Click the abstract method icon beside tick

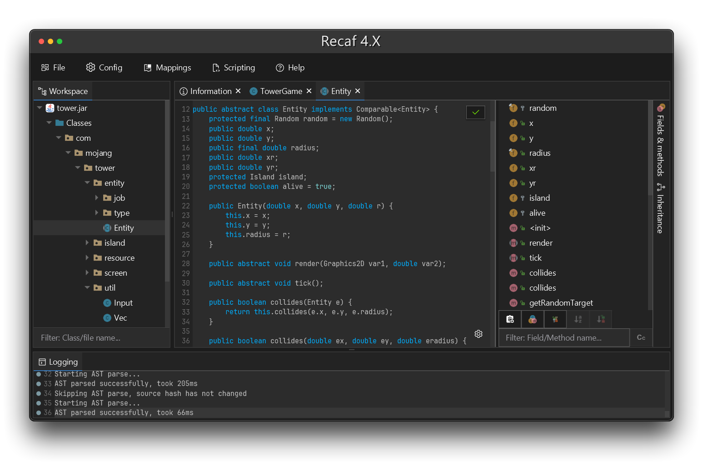point(514,258)
